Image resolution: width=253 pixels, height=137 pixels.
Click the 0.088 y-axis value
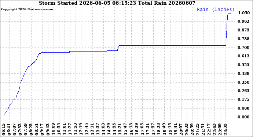[244, 108]
